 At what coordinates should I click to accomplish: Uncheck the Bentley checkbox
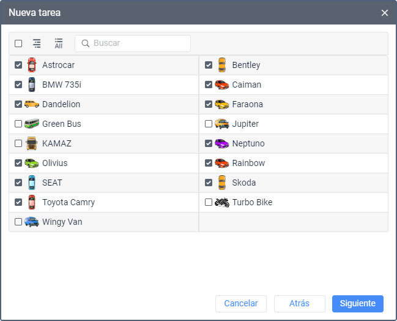(x=209, y=65)
